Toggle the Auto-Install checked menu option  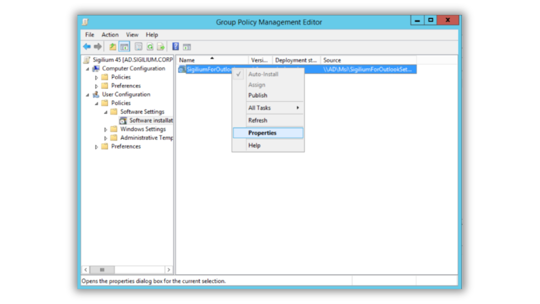pos(263,74)
